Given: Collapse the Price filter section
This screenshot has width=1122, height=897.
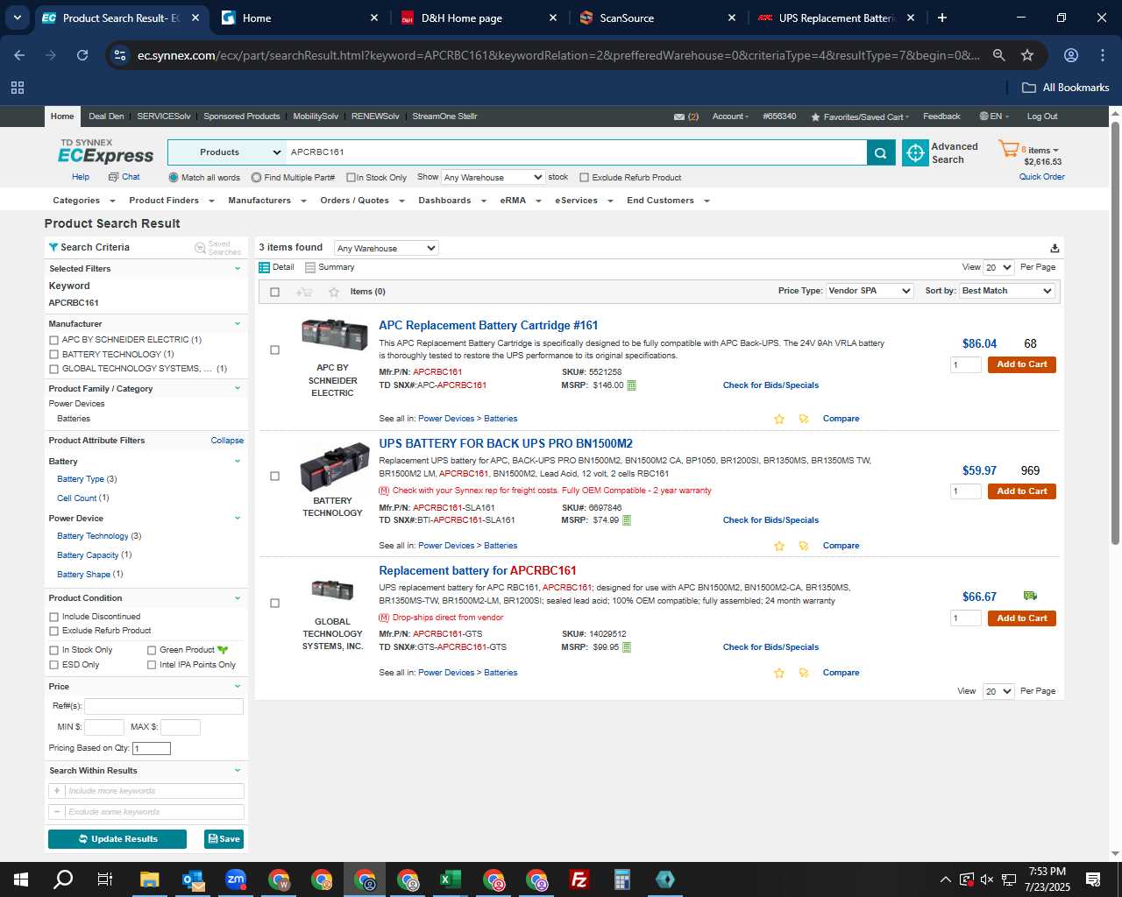Looking at the screenshot, I should [x=237, y=687].
